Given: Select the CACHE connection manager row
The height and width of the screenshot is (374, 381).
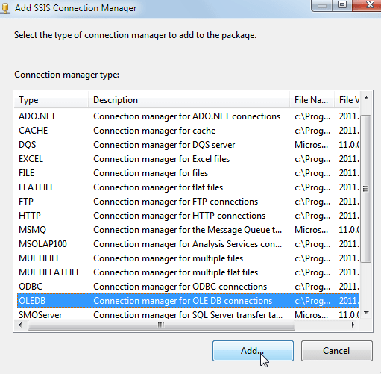Looking at the screenshot, I should point(188,131).
